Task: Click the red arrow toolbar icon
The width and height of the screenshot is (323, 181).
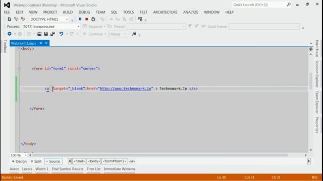Action: click(x=23, y=19)
